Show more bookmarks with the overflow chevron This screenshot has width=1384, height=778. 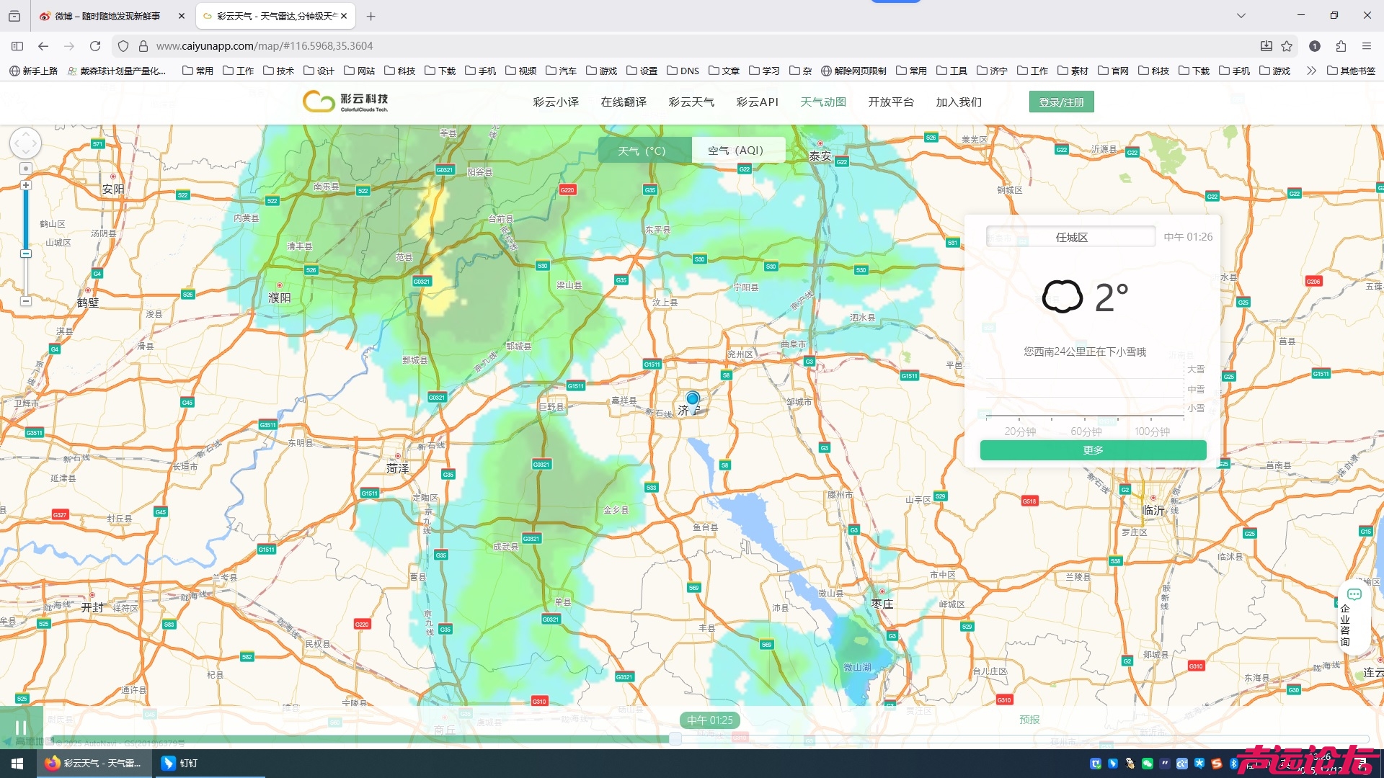coord(1311,71)
